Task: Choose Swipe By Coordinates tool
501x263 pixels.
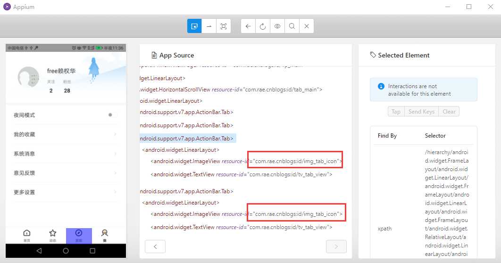Action: (209, 26)
